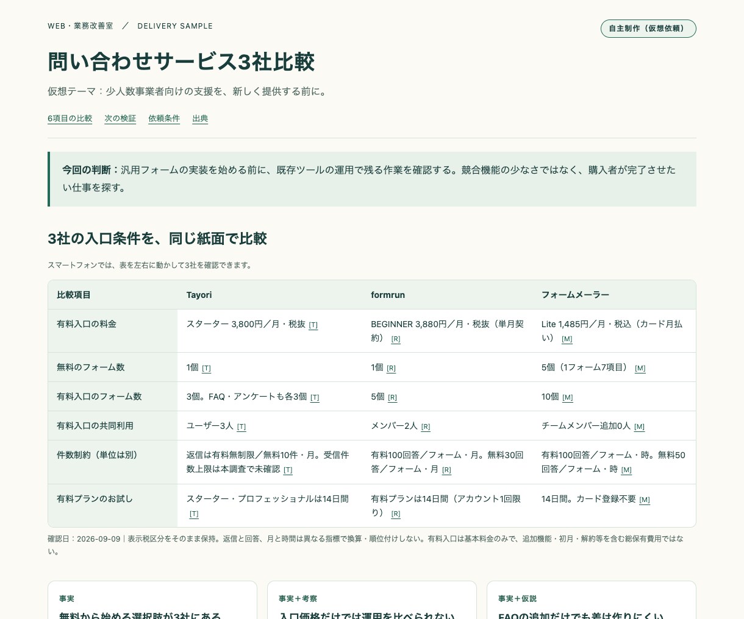Jump to 次の検証 section link
Viewport: 744px width, 619px height.
pyautogui.click(x=120, y=118)
